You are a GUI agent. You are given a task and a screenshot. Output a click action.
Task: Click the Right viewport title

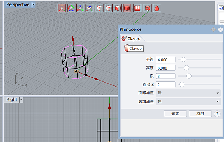coord(12,100)
